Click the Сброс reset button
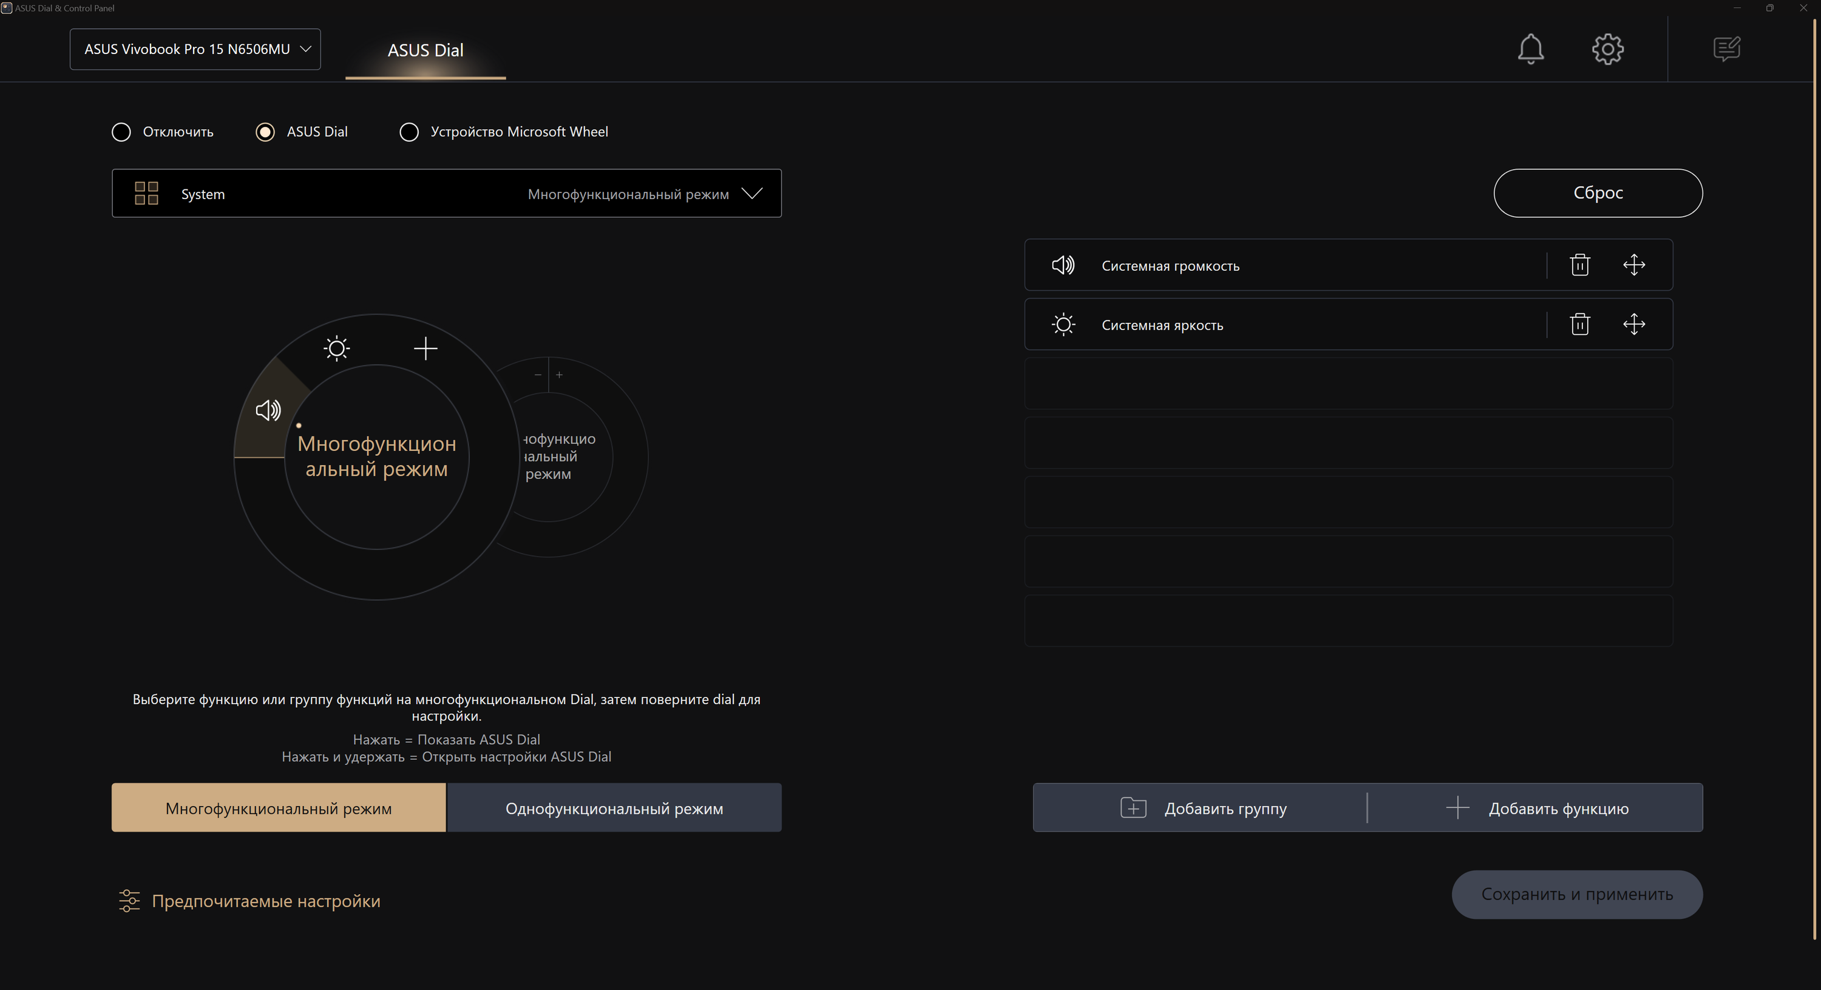 pos(1597,193)
